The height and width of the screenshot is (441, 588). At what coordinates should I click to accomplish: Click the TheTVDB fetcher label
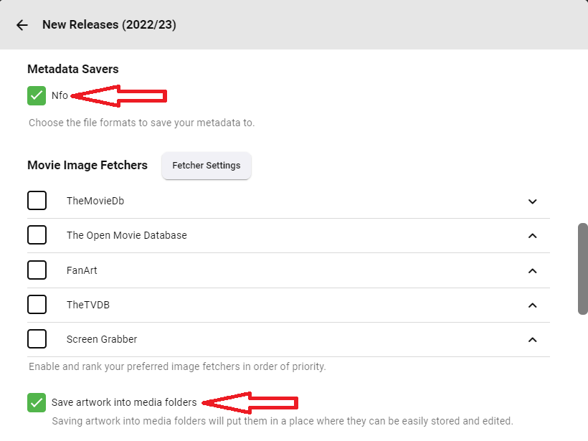pos(88,305)
